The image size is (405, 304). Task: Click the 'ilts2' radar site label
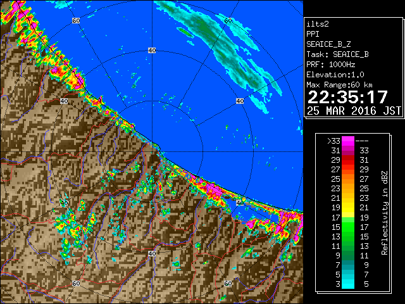pyautogui.click(x=318, y=24)
